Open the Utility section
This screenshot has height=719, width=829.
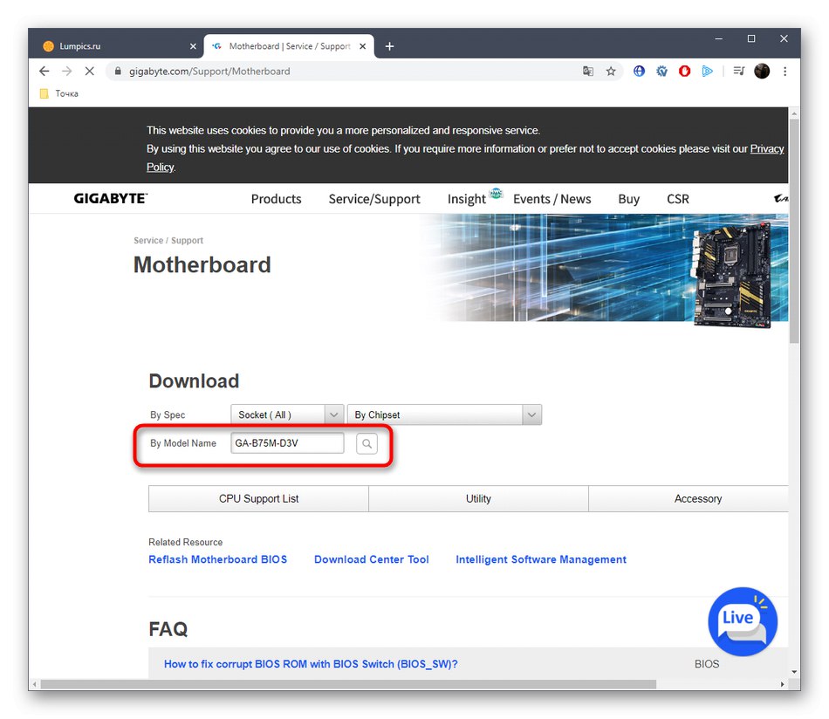[478, 498]
